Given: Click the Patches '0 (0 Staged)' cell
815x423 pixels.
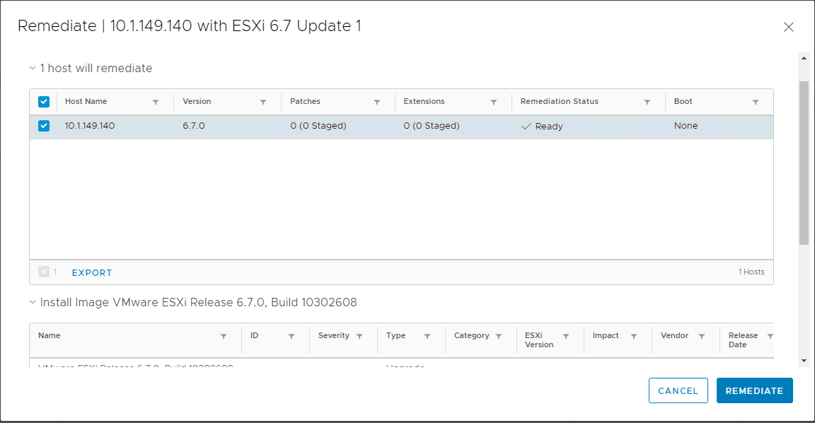Looking at the screenshot, I should (318, 126).
